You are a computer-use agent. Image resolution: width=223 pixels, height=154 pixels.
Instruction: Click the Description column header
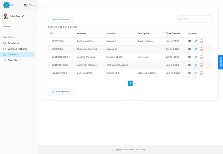143,33
